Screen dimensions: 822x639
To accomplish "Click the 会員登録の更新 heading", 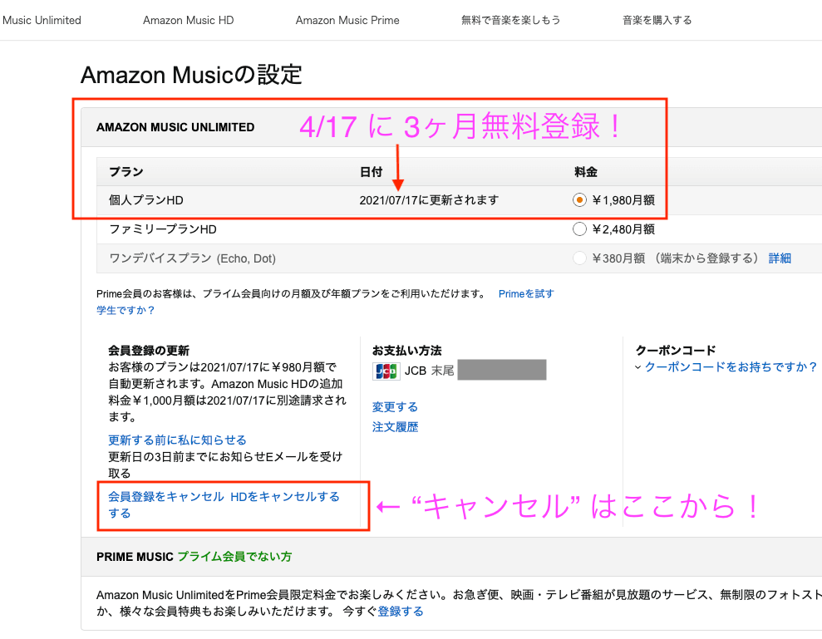I will (x=148, y=350).
